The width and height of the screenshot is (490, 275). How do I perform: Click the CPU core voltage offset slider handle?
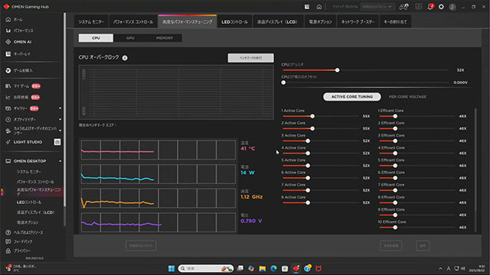click(x=283, y=82)
